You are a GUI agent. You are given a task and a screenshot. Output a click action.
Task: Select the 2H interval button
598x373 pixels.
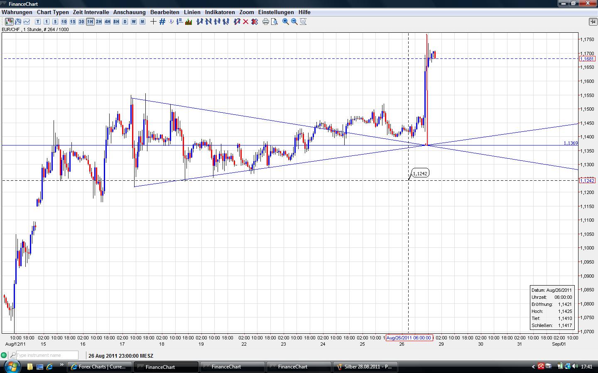pyautogui.click(x=99, y=22)
